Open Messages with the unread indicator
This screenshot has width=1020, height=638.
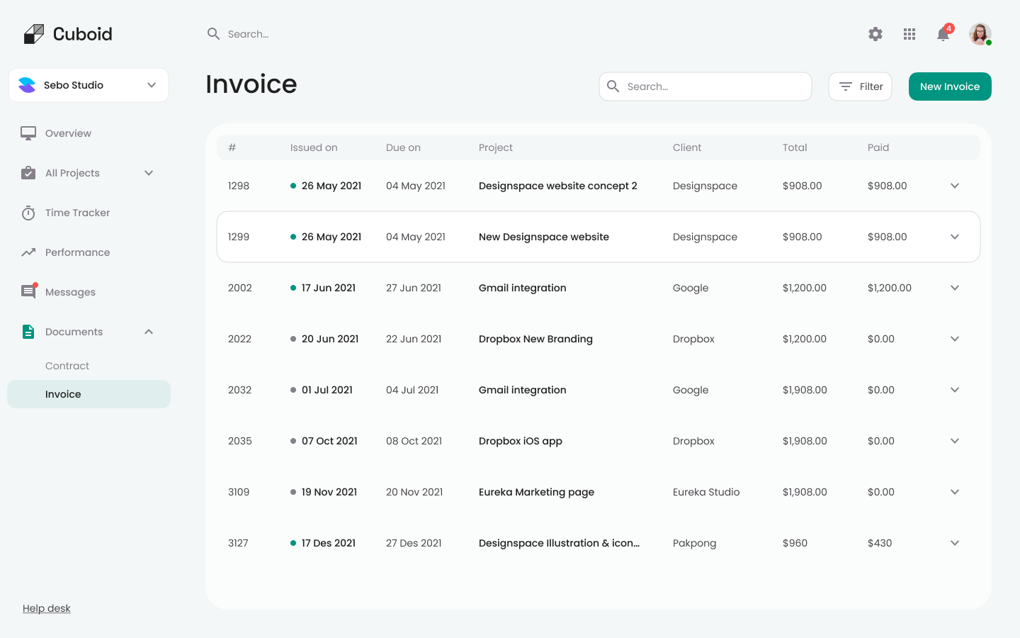[x=70, y=292]
